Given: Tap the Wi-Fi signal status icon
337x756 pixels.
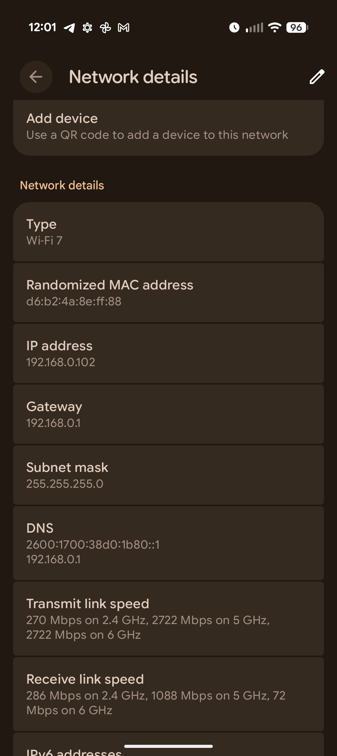Looking at the screenshot, I should (x=275, y=27).
